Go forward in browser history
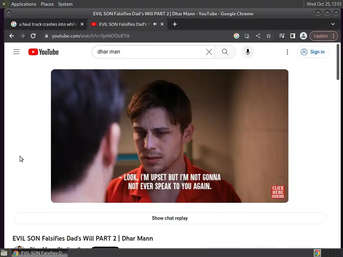343x257 pixels. point(22,36)
